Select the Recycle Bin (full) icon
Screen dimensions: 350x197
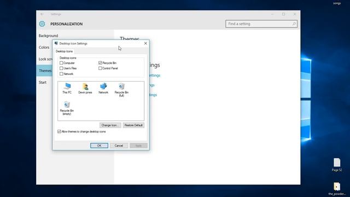(x=121, y=90)
